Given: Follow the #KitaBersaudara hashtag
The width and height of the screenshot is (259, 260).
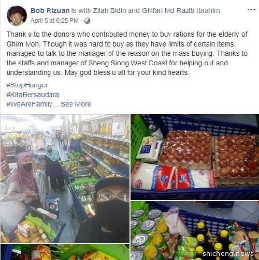Looking at the screenshot, I should [x=33, y=95].
